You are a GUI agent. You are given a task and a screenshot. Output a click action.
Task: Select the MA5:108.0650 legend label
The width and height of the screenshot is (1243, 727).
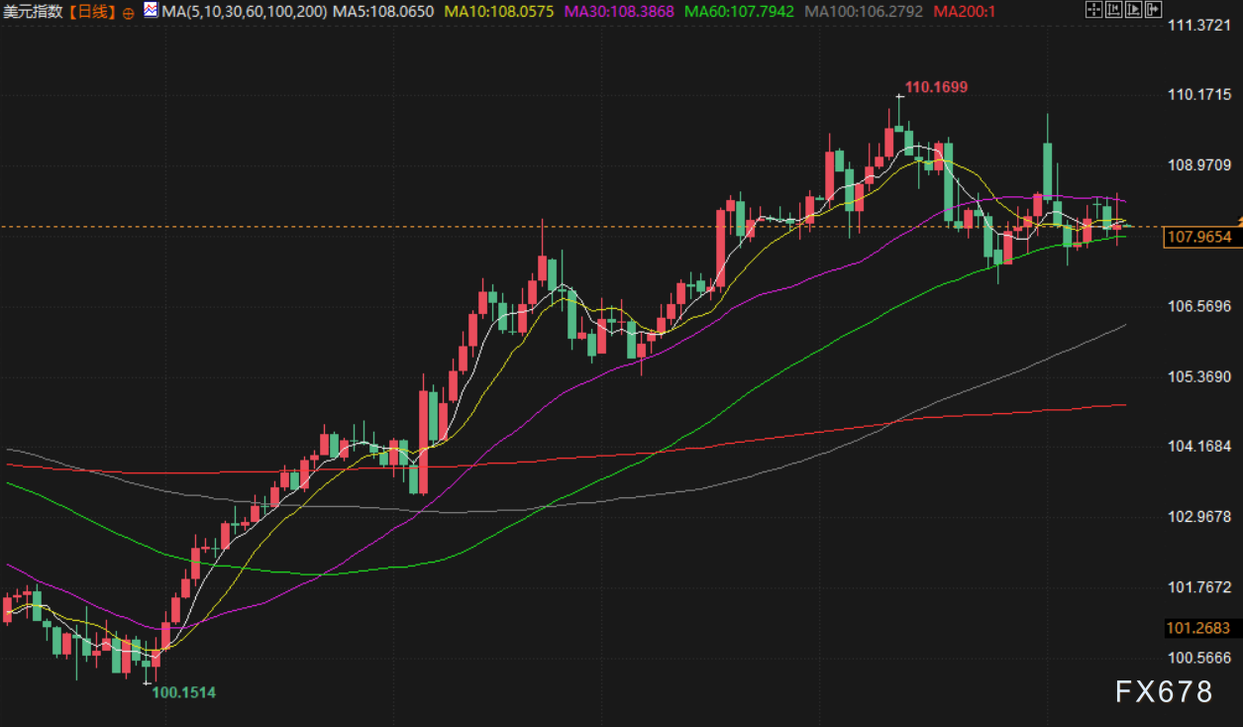point(382,12)
